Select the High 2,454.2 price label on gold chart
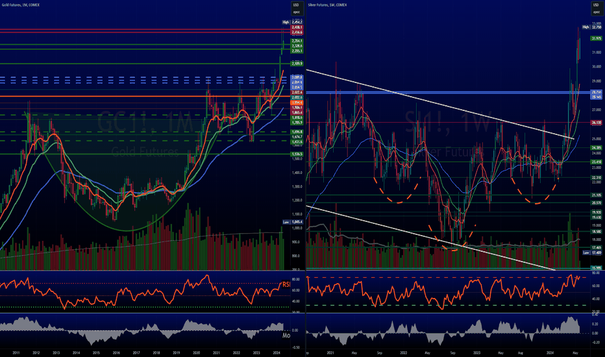Image resolution: width=605 pixels, height=357 pixels. pos(292,22)
